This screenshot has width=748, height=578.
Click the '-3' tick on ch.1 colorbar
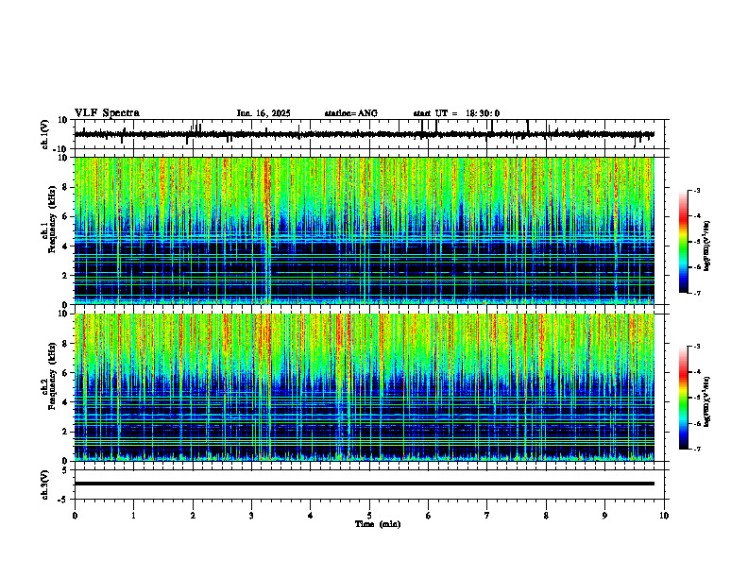point(697,191)
